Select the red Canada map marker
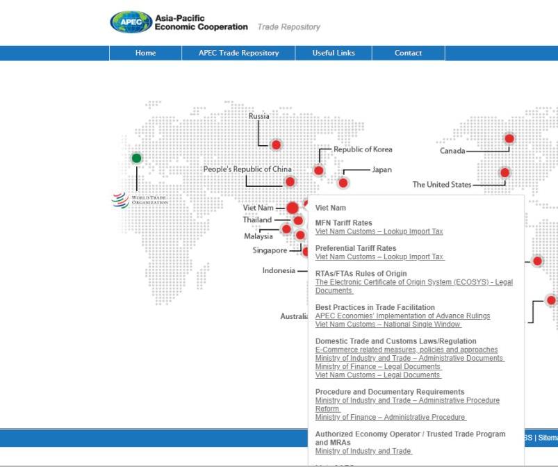The width and height of the screenshot is (558, 467). coord(509,138)
